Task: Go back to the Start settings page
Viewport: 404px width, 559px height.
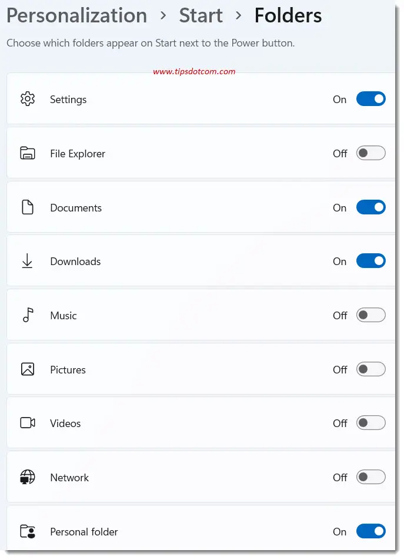Action: [x=201, y=16]
